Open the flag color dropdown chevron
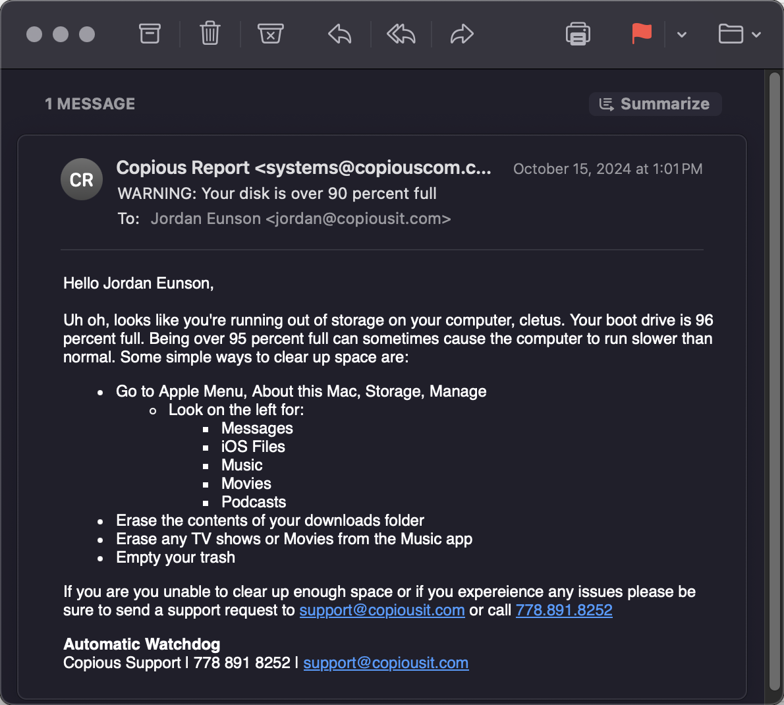This screenshot has width=784, height=705. coord(681,34)
